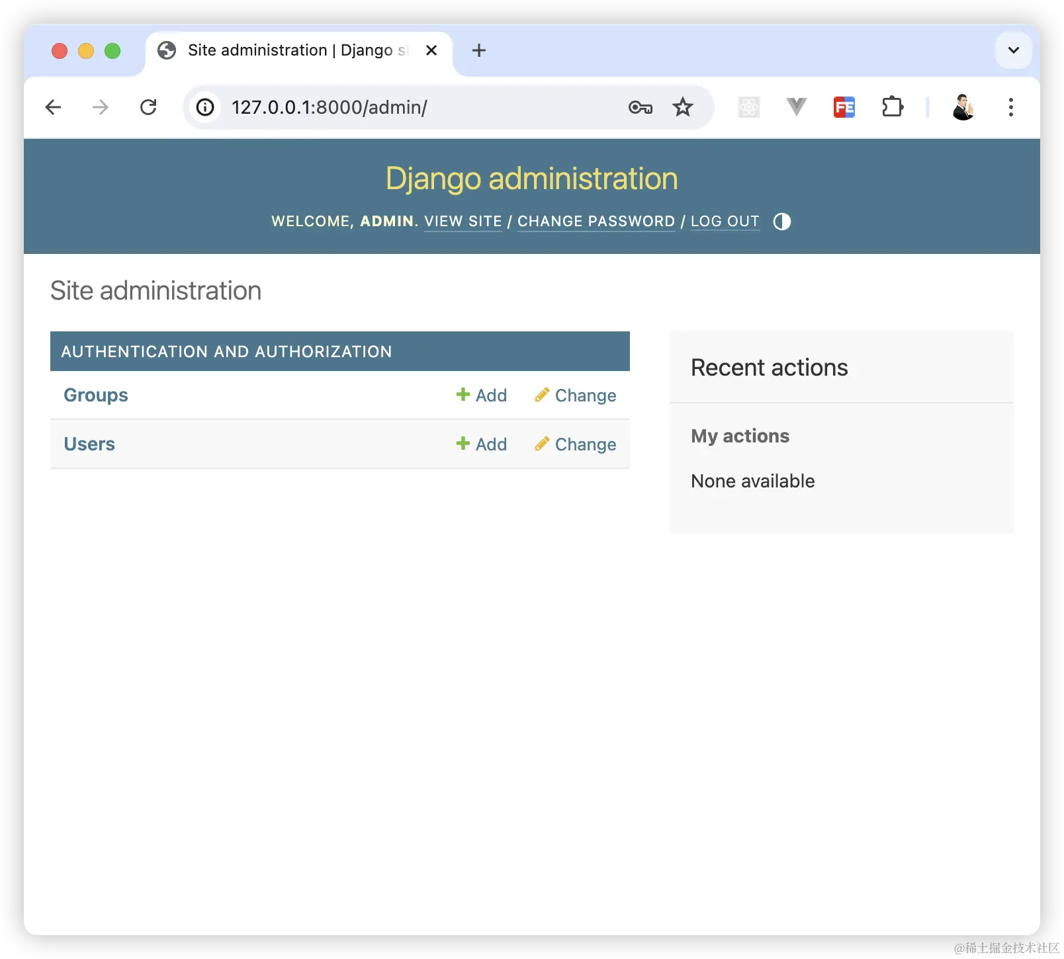The height and width of the screenshot is (959, 1064).
Task: Toggle the light/dark theme icon
Action: 781,222
